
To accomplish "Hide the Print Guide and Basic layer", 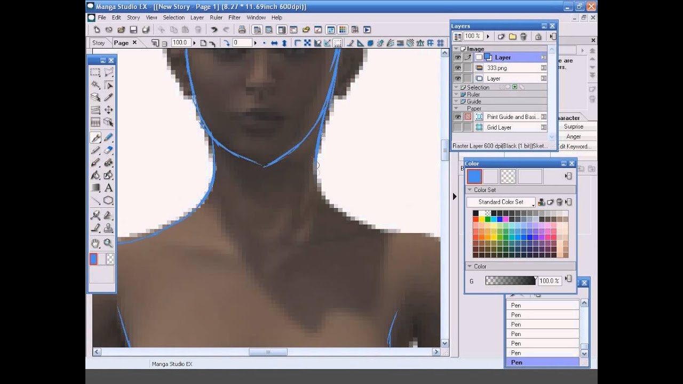I will click(457, 117).
